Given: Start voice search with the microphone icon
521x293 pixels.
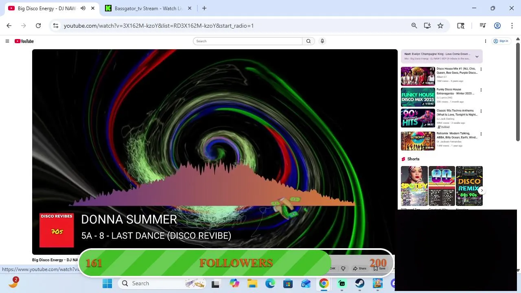Looking at the screenshot, I should coord(322,41).
